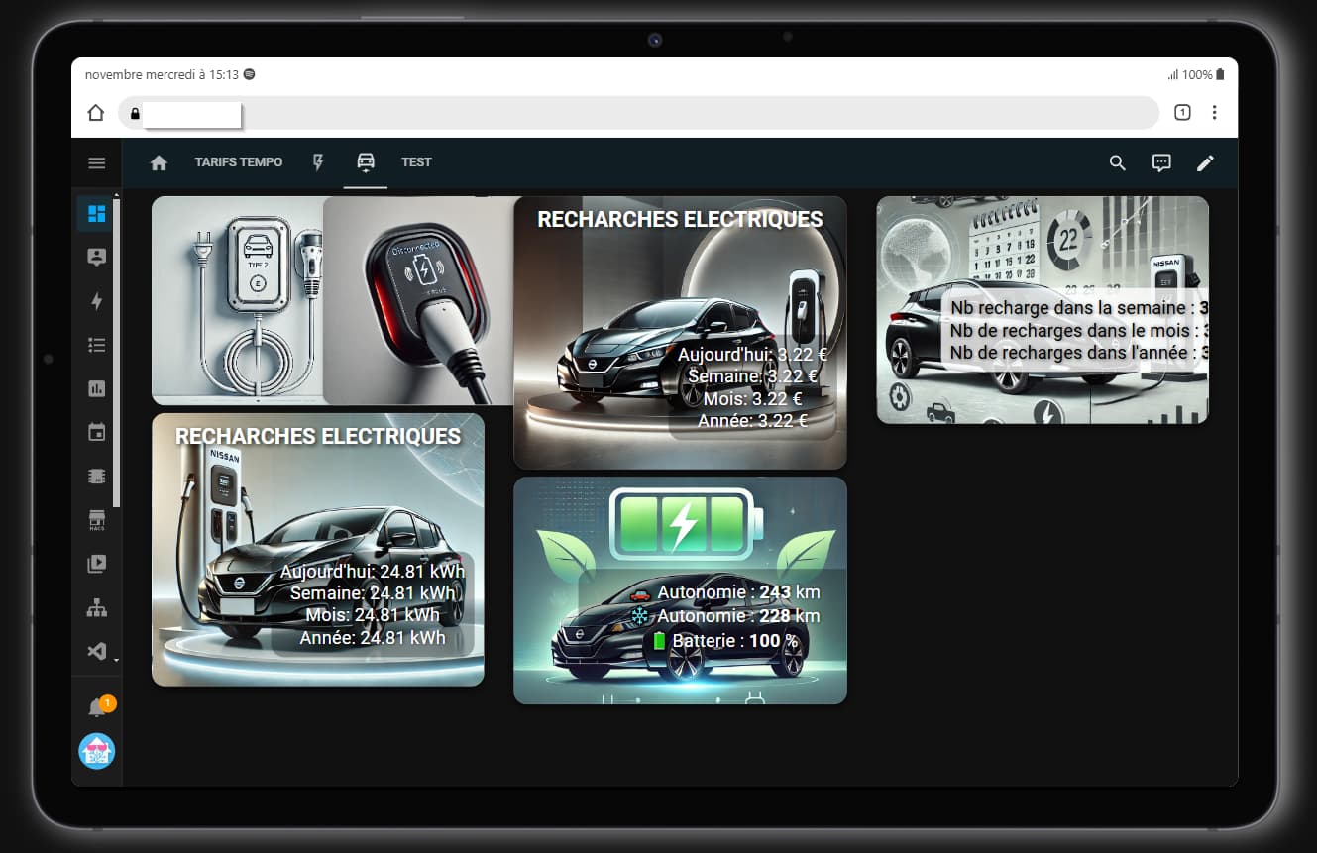Viewport: 1317px width, 853px height.
Task: Click the sidebar scrollbar
Action: click(x=117, y=352)
